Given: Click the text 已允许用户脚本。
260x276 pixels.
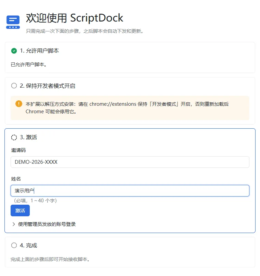Looking at the screenshot, I should tap(29, 64).
